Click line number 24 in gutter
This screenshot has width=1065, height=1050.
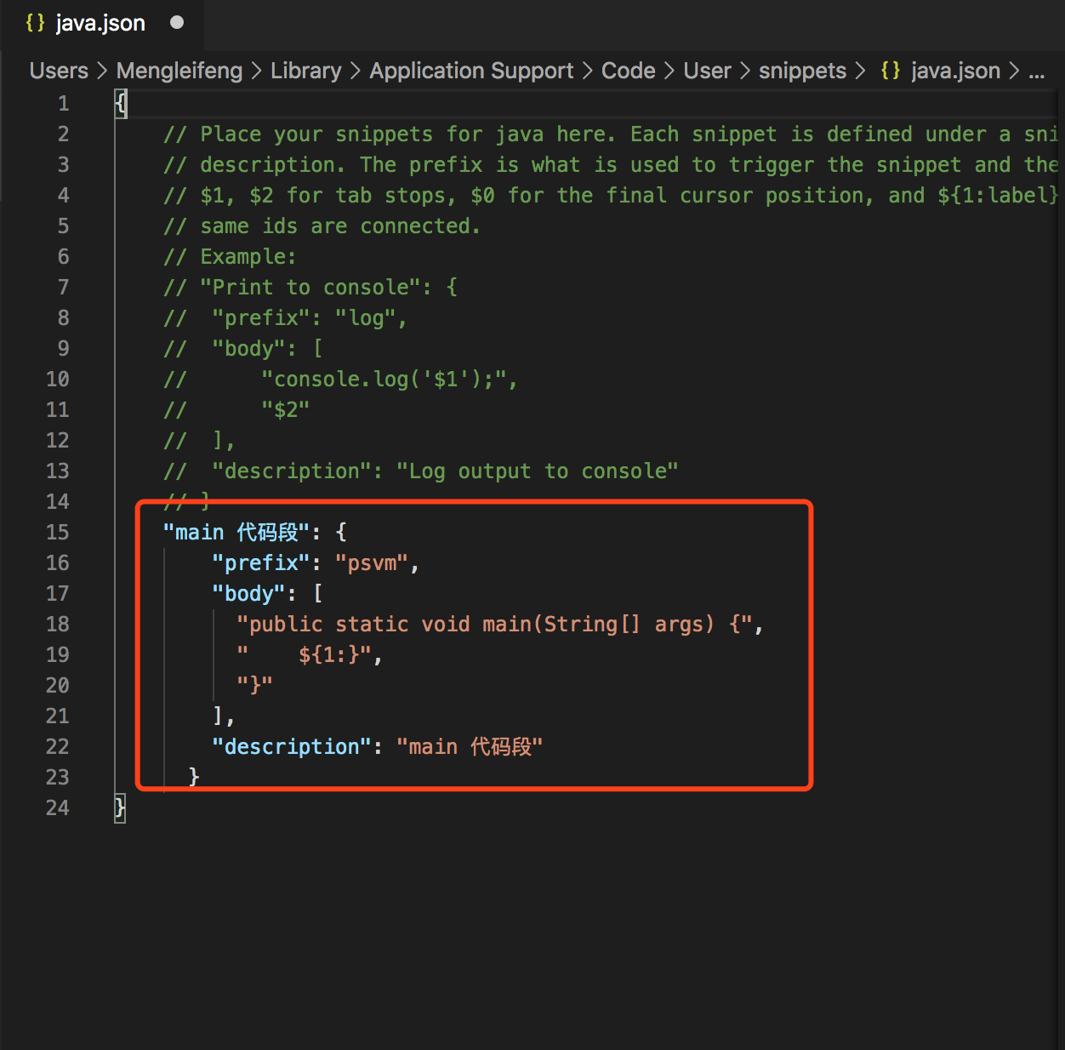pos(58,808)
